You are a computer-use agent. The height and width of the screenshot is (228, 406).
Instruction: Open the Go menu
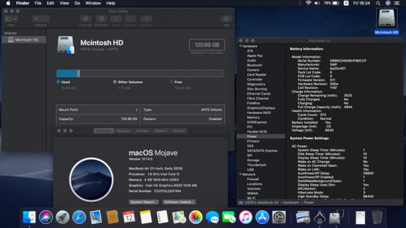pyautogui.click(x=77, y=3)
